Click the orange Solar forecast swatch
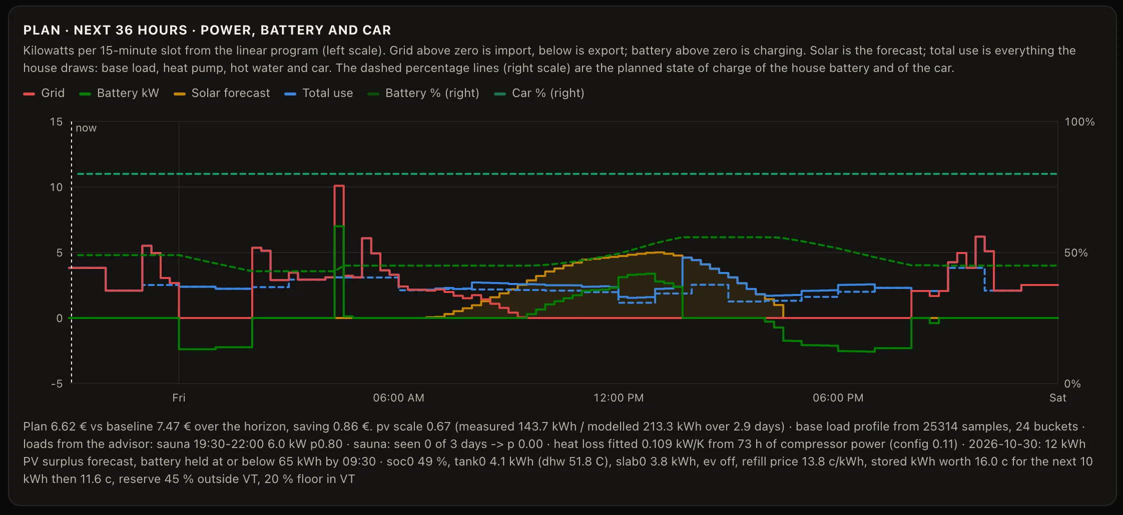This screenshot has height=515, width=1123. click(180, 94)
